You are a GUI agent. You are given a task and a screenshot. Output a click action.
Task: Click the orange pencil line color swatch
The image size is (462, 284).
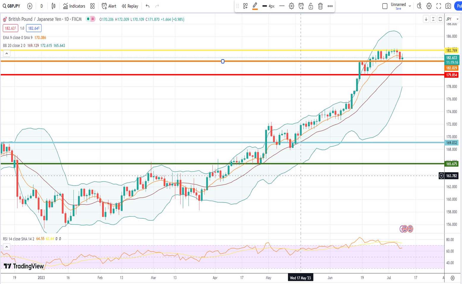pyautogui.click(x=255, y=6)
